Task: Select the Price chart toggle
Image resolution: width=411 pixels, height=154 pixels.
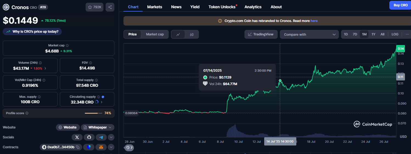Action: [133, 34]
